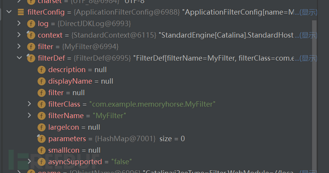
Task: Click the field icon beside displayName
Action: pyautogui.click(x=41, y=81)
